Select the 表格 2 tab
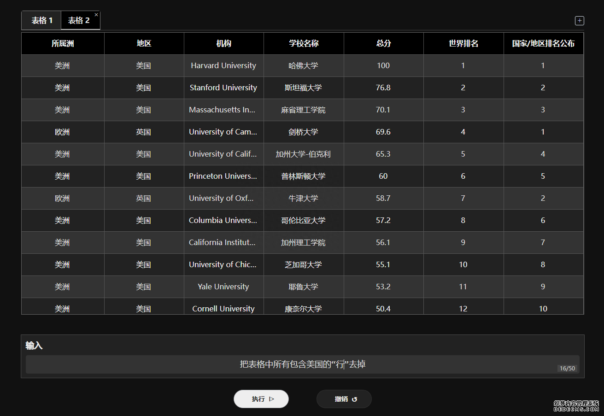Screen dimensions: 604x416 (79, 20)
